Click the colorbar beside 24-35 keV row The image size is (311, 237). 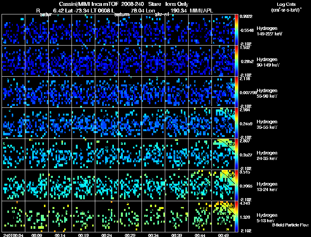236,154
